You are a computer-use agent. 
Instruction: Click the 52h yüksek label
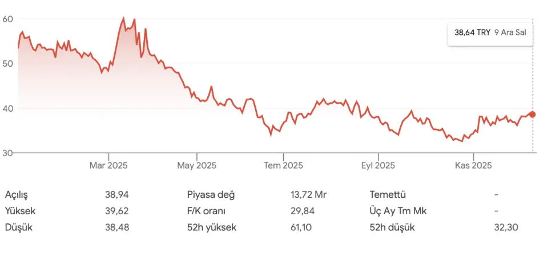tap(212, 227)
